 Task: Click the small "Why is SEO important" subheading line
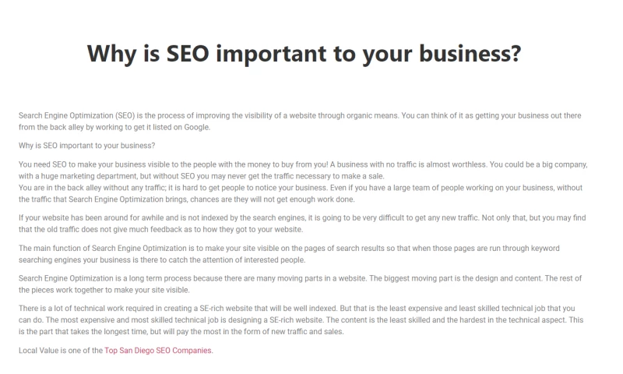pos(86,146)
